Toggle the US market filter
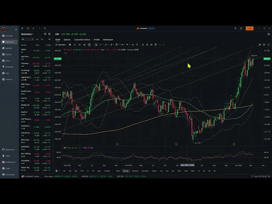Viewport: 272px width, 204px height. [37, 40]
